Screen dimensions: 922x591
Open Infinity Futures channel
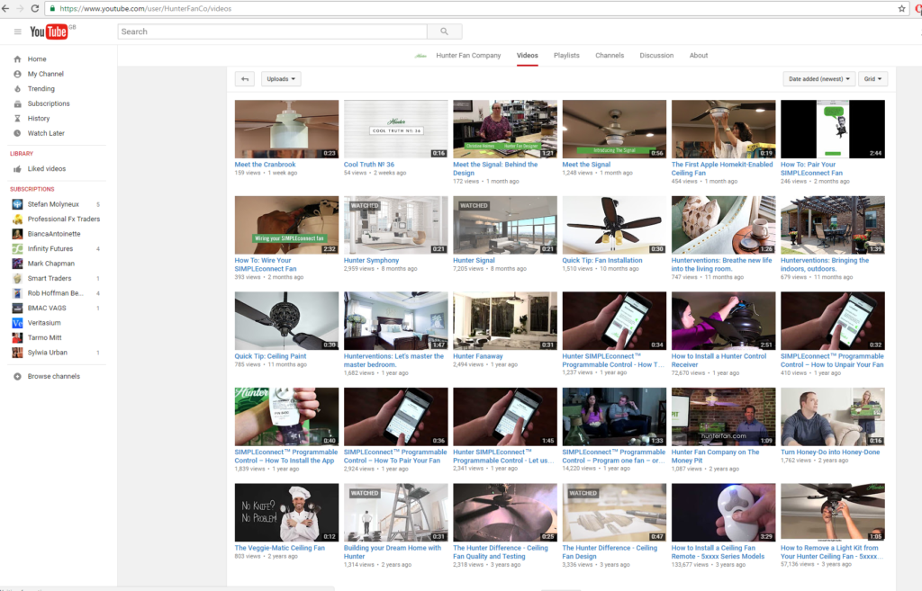[50, 249]
